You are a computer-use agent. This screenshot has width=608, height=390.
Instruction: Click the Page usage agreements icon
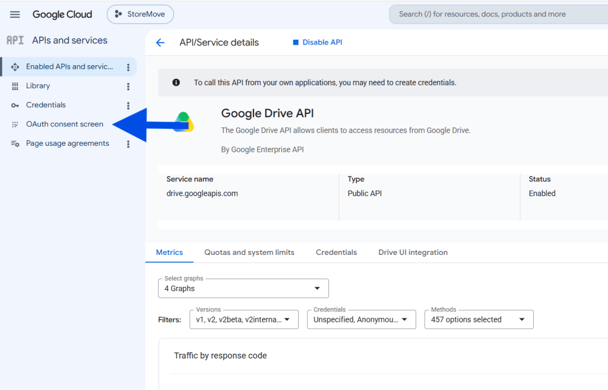[x=15, y=143]
